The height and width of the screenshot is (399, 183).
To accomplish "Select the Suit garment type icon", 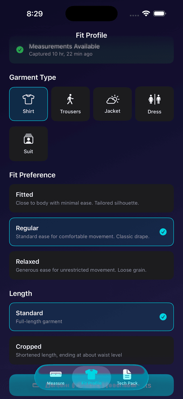I will coord(28,139).
